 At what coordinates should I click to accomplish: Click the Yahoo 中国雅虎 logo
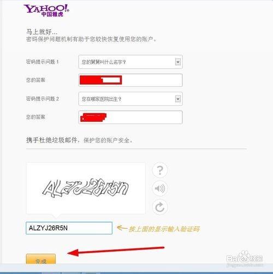[x=46, y=10]
